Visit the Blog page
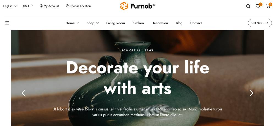 [x=179, y=23]
